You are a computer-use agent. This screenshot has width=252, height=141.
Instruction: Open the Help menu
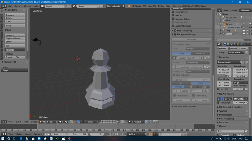point(36,6)
